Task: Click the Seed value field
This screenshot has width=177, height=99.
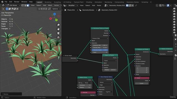Action: click(x=100, y=52)
